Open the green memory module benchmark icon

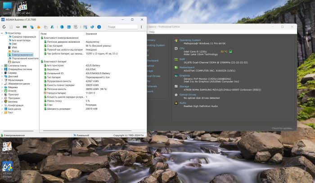click(25, 27)
